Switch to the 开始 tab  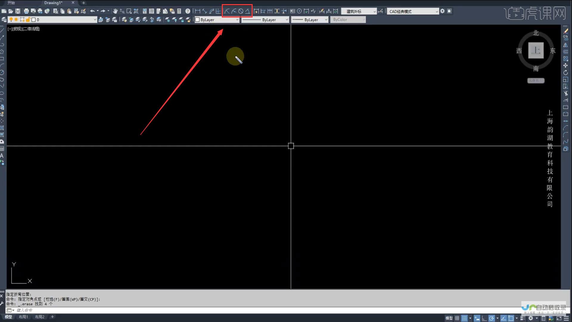coord(11,3)
